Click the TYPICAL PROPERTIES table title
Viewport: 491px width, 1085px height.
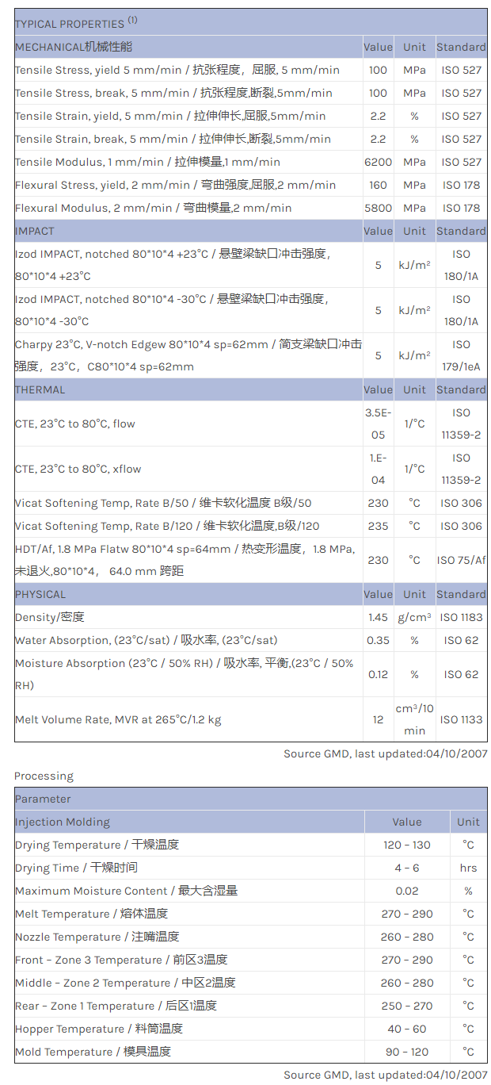click(76, 24)
